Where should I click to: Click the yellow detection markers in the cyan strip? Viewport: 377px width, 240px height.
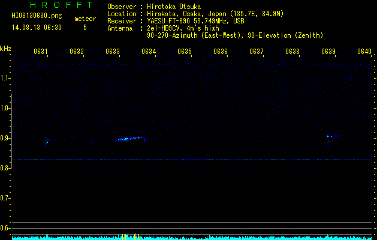[131, 236]
